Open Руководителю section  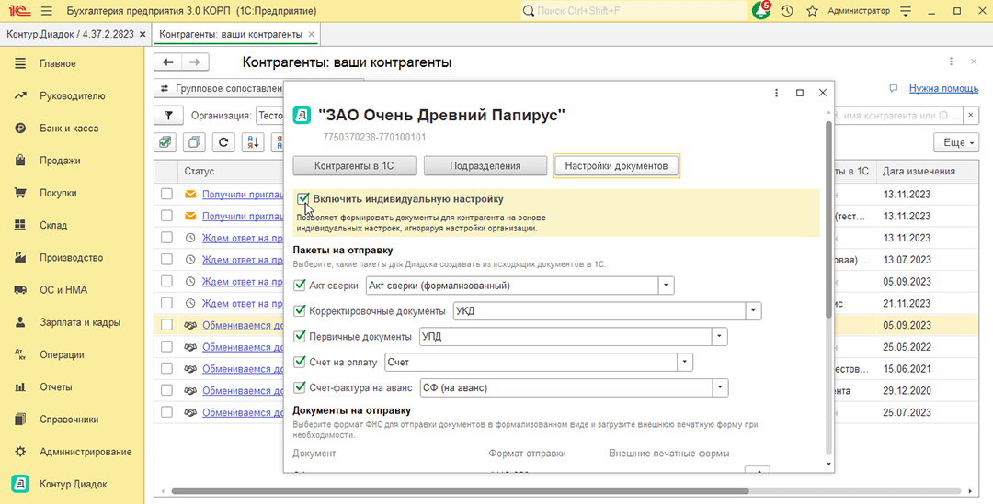[73, 96]
